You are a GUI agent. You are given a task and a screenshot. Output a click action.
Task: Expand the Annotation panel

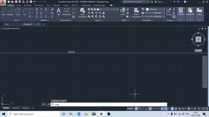(66, 20)
